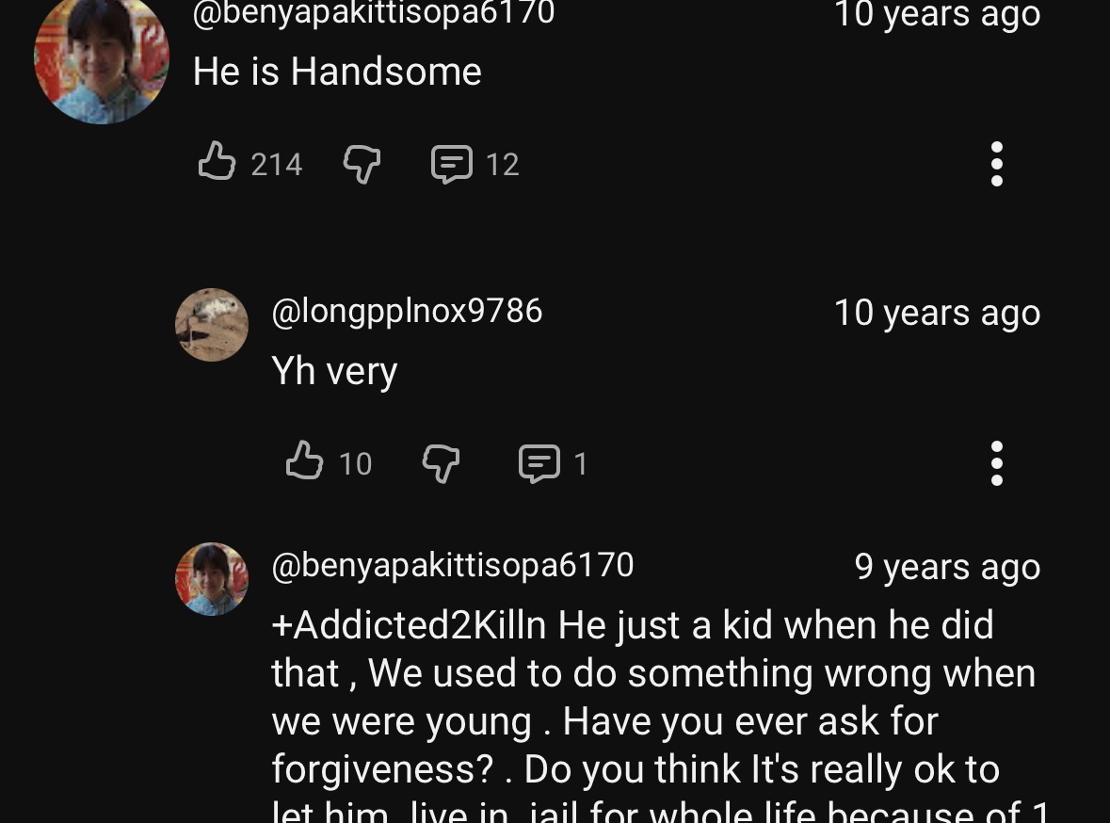
Task: Open @benyapakittisopa6170 username on top comment
Action: [374, 13]
